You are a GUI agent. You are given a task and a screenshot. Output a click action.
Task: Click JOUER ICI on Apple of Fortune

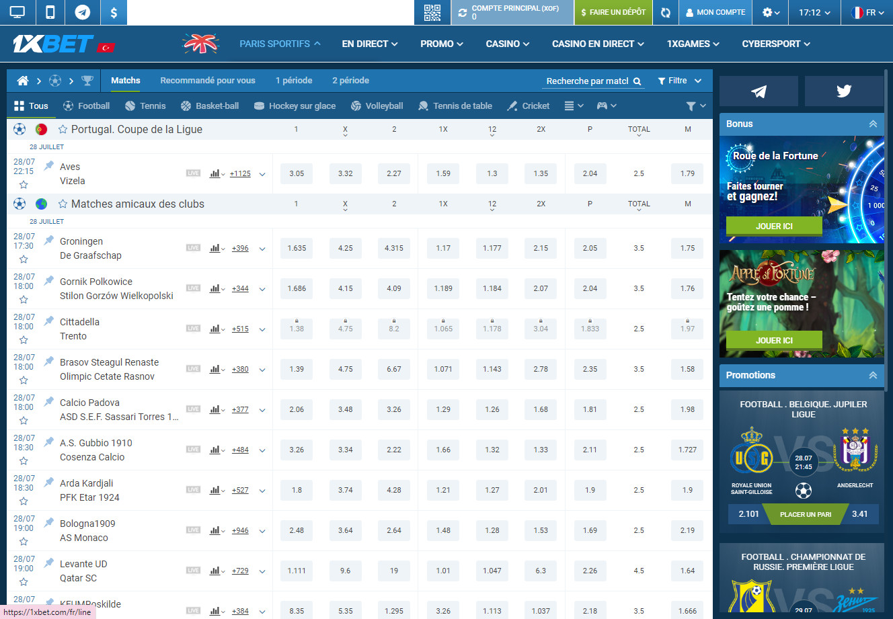[x=774, y=340]
